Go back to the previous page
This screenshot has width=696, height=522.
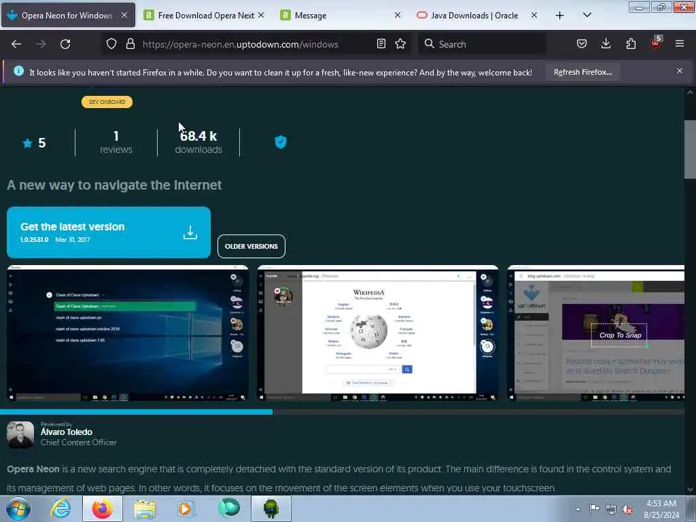click(x=16, y=44)
